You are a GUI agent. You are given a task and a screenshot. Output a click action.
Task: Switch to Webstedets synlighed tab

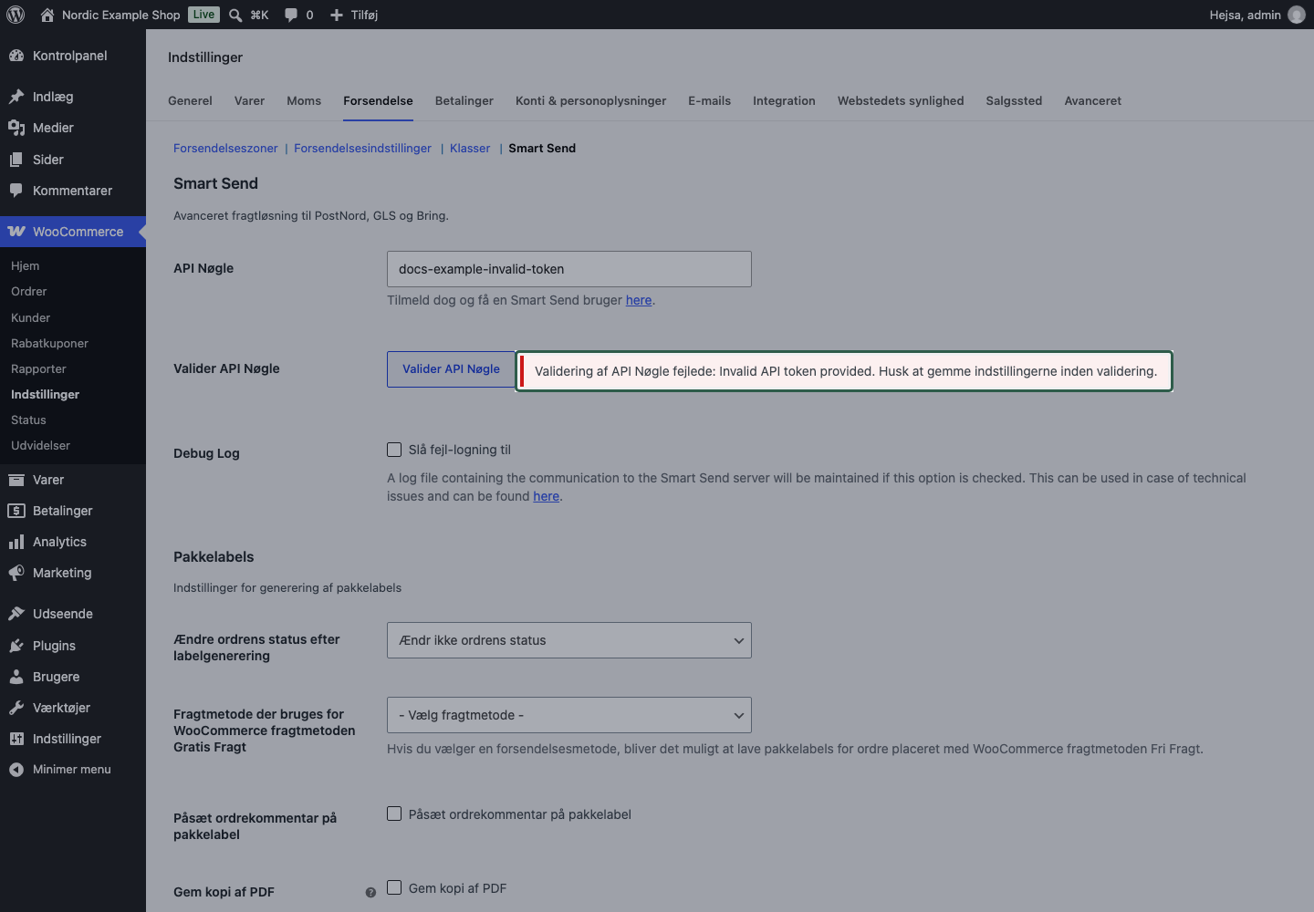901,100
